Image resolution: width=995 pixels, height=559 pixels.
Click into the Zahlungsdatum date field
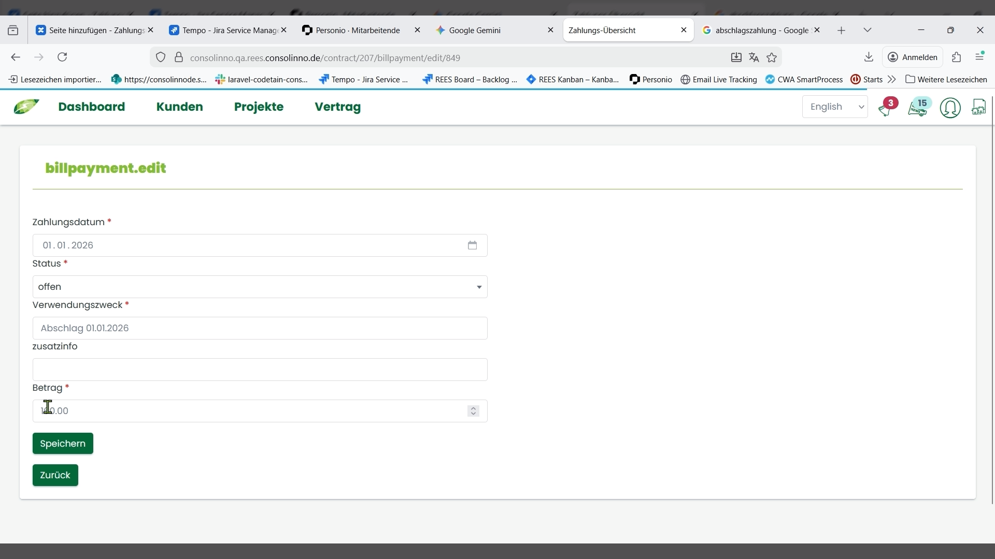[x=260, y=245]
